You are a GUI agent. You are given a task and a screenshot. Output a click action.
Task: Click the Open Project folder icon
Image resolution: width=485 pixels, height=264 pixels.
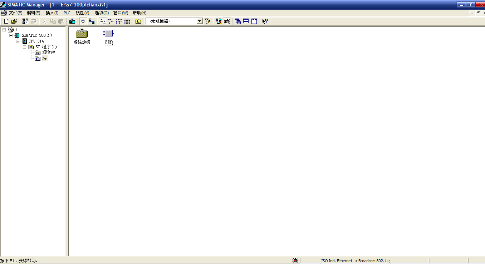(14, 21)
